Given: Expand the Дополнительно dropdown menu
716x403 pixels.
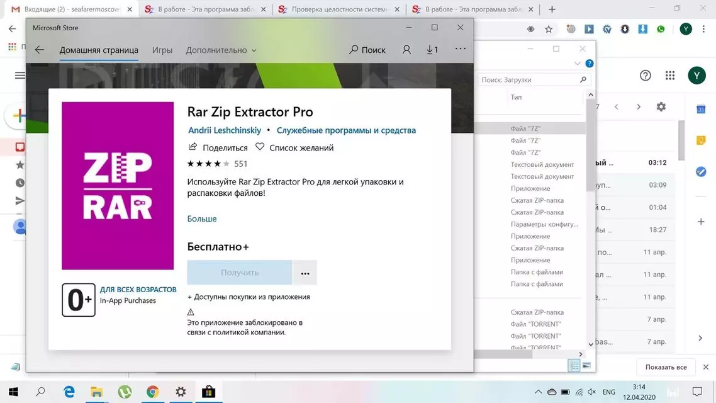Looking at the screenshot, I should tap(221, 50).
